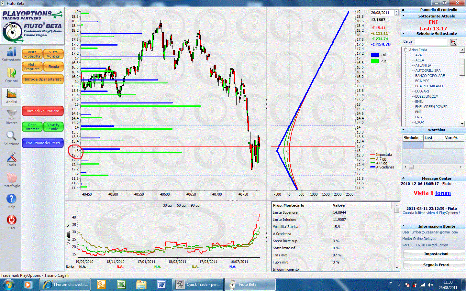Click the Fiuto Beta taskbar button
Screen dimensions: 466x291
coord(250,285)
